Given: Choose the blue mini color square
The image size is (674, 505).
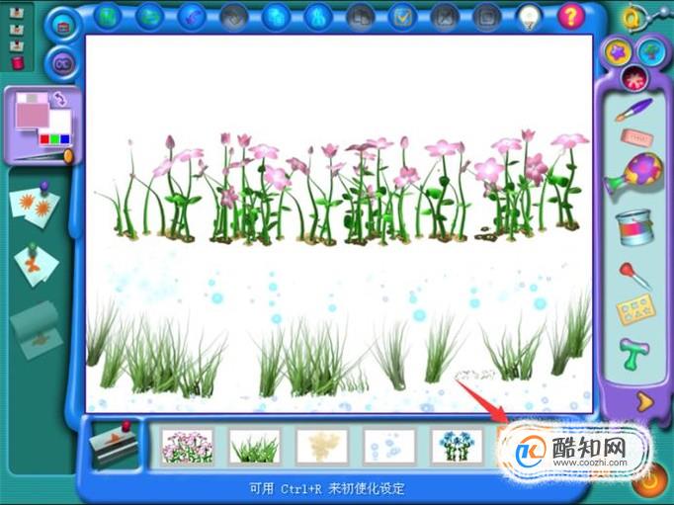Looking at the screenshot, I should click(x=65, y=139).
